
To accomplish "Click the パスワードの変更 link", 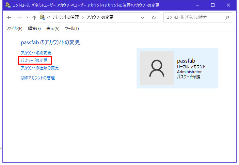I will click(x=34, y=61).
